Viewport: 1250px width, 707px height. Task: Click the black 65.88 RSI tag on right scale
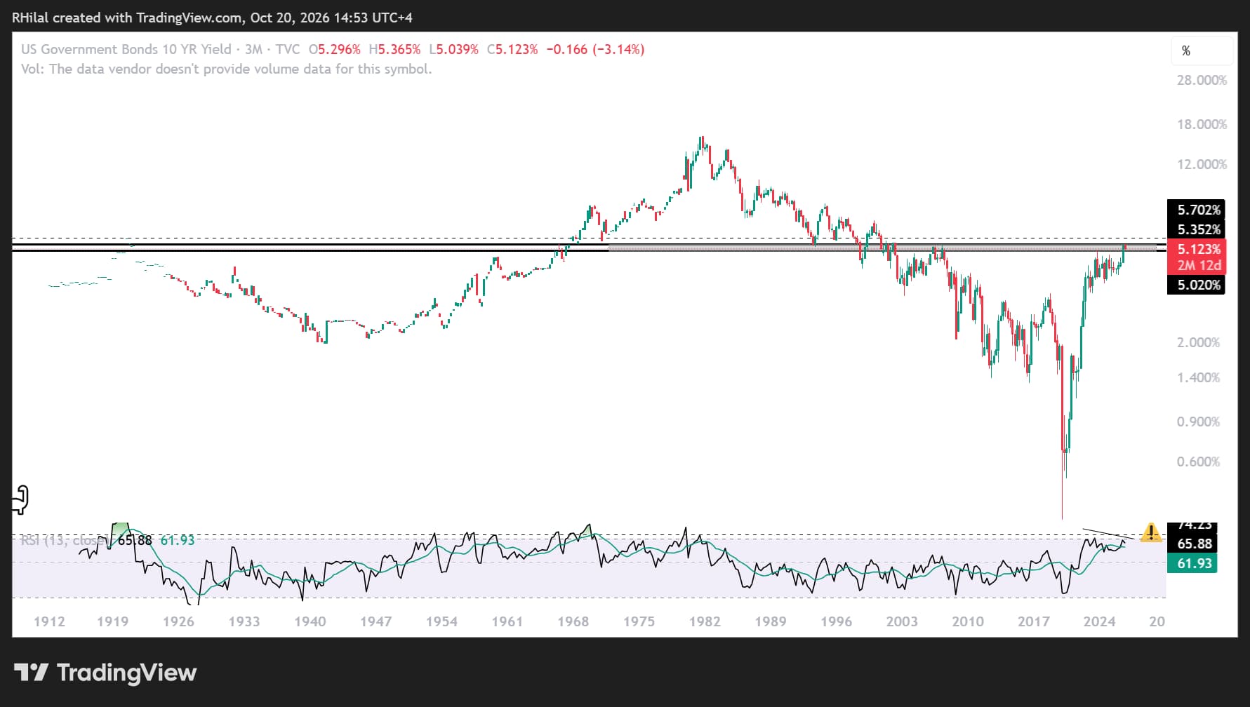1192,544
